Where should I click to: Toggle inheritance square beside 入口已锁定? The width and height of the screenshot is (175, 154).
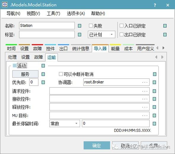click(165, 26)
